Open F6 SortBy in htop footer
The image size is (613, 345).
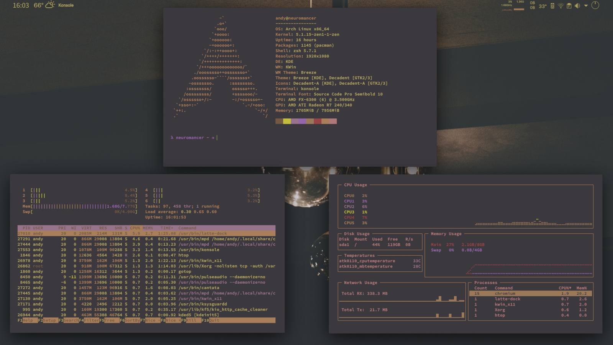click(x=130, y=320)
